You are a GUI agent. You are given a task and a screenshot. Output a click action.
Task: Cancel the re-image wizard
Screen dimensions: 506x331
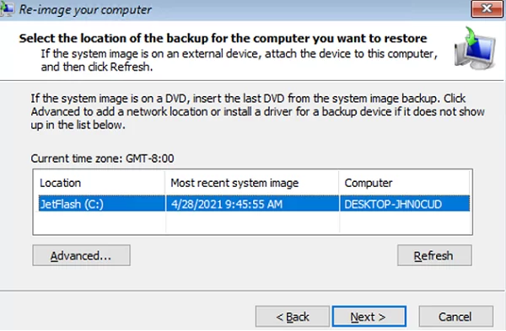[x=455, y=317]
